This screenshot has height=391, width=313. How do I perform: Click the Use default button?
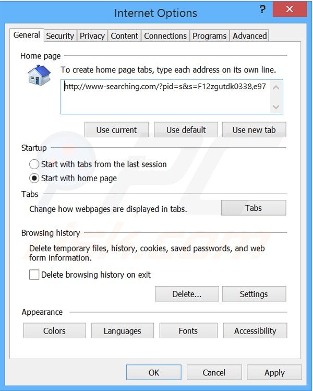point(186,130)
